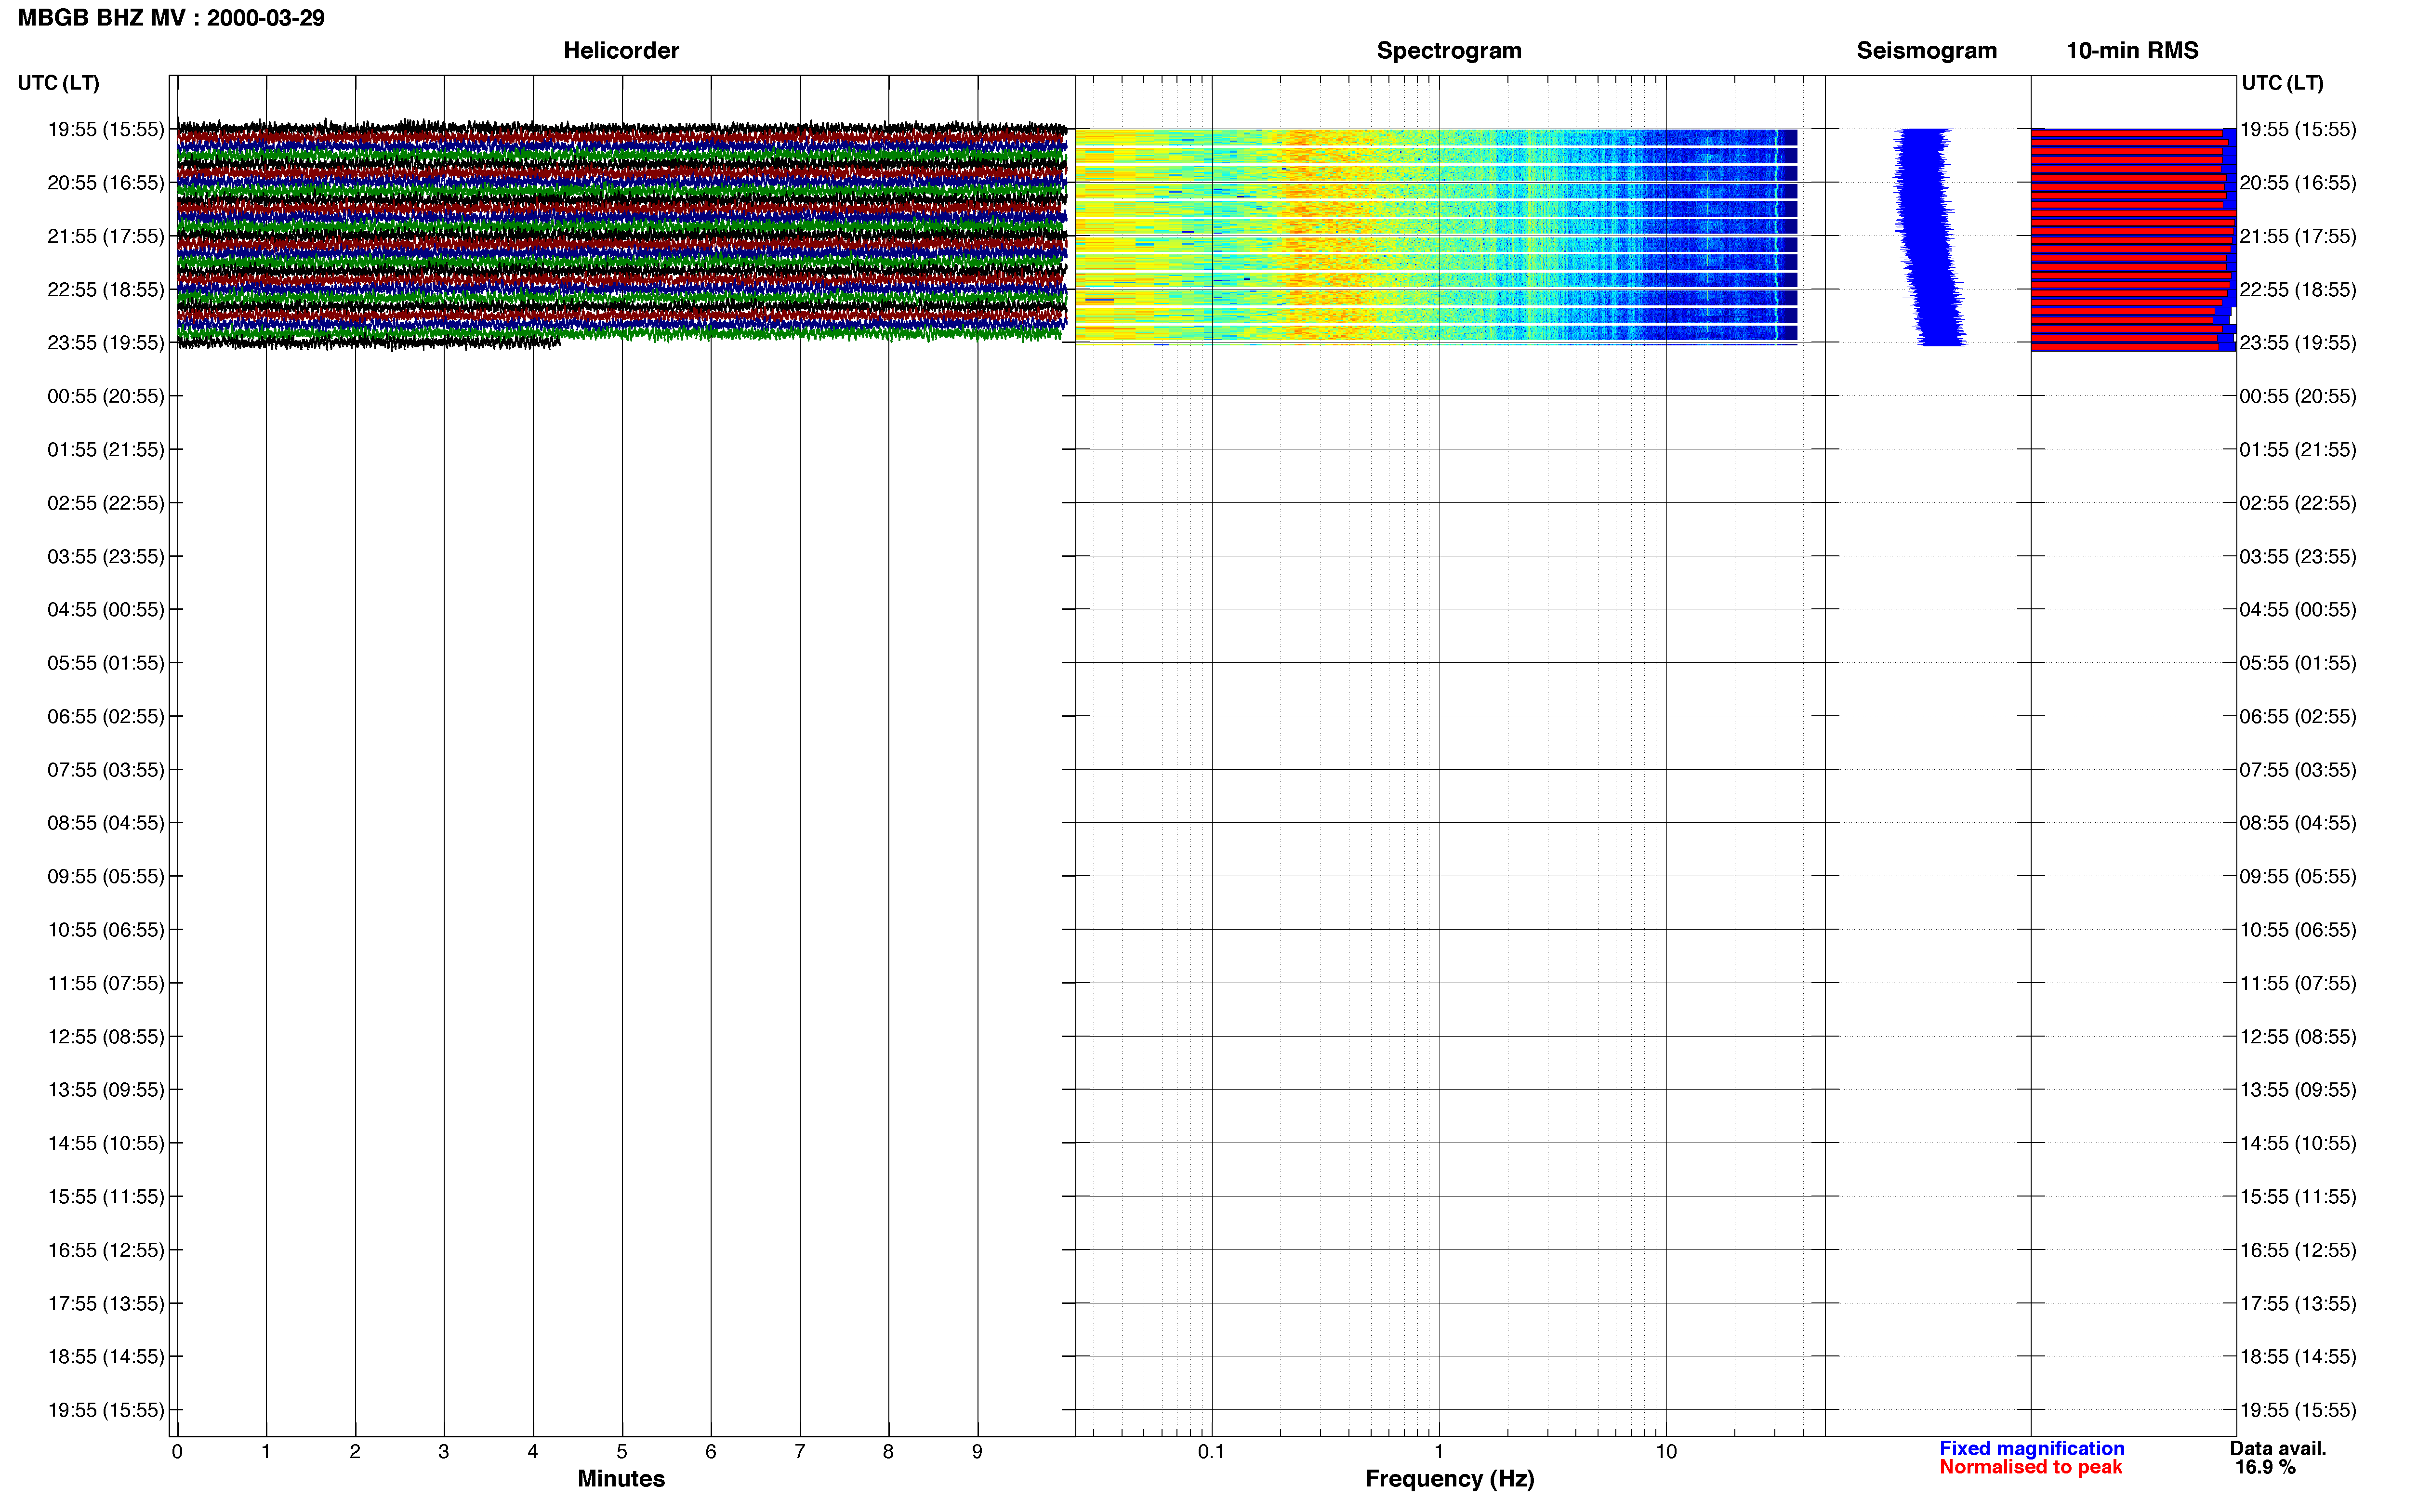Click the '10' frequency axis tick
The height and width of the screenshot is (1512, 2418).
click(1666, 1451)
